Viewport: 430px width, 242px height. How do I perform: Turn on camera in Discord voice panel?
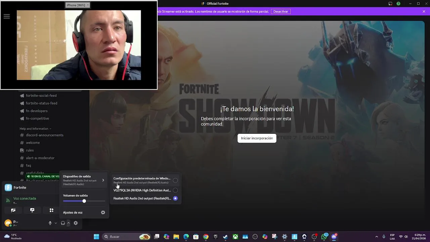click(x=13, y=210)
